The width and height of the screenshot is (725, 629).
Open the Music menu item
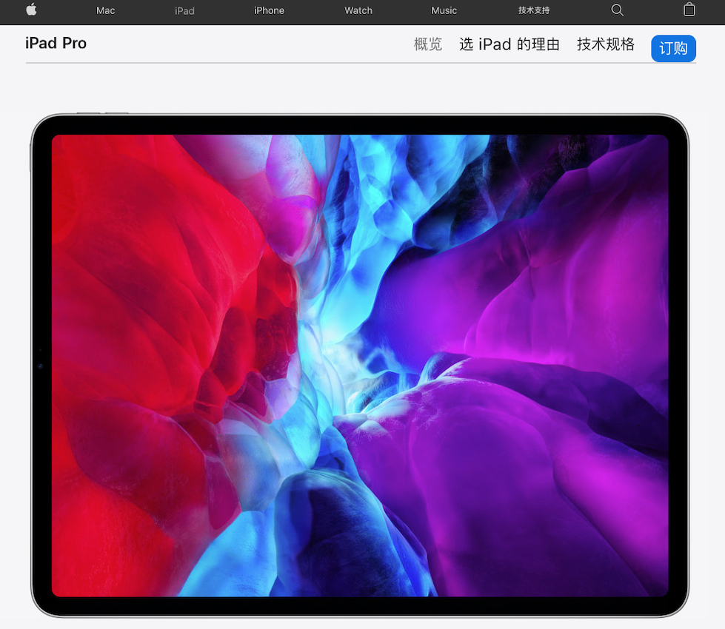(444, 10)
